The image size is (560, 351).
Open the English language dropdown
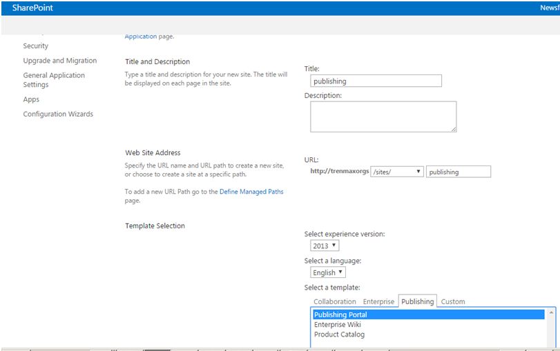point(327,272)
